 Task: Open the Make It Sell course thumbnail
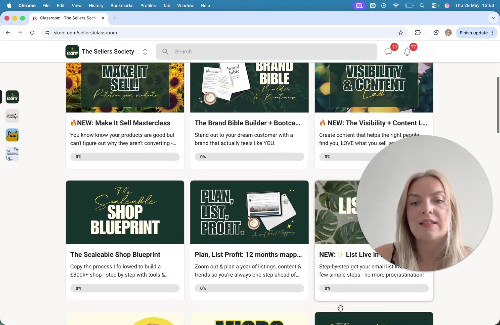tap(125, 88)
